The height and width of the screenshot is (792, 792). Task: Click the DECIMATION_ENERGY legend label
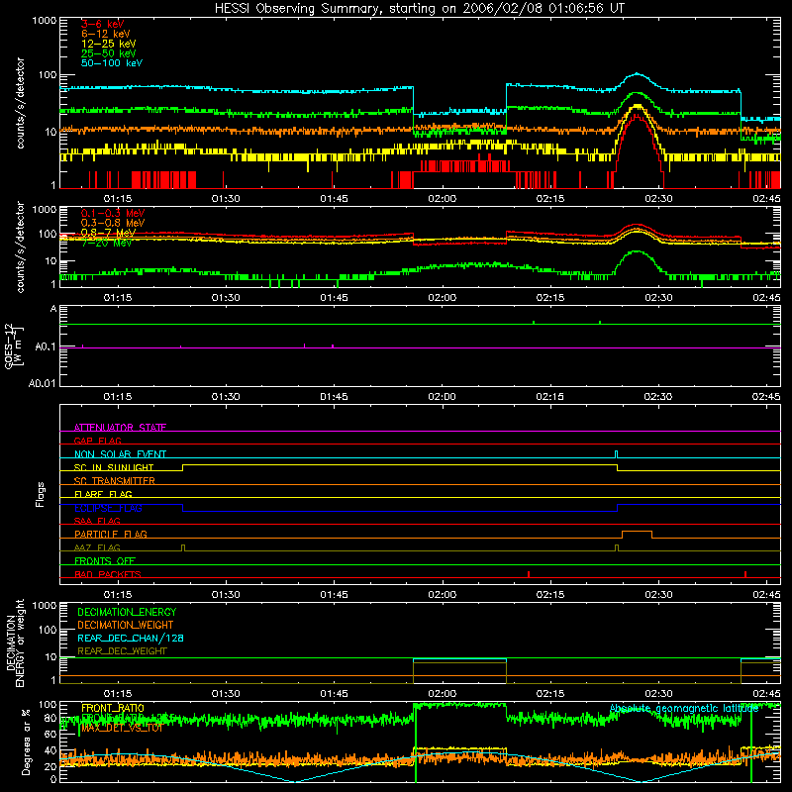click(x=127, y=612)
